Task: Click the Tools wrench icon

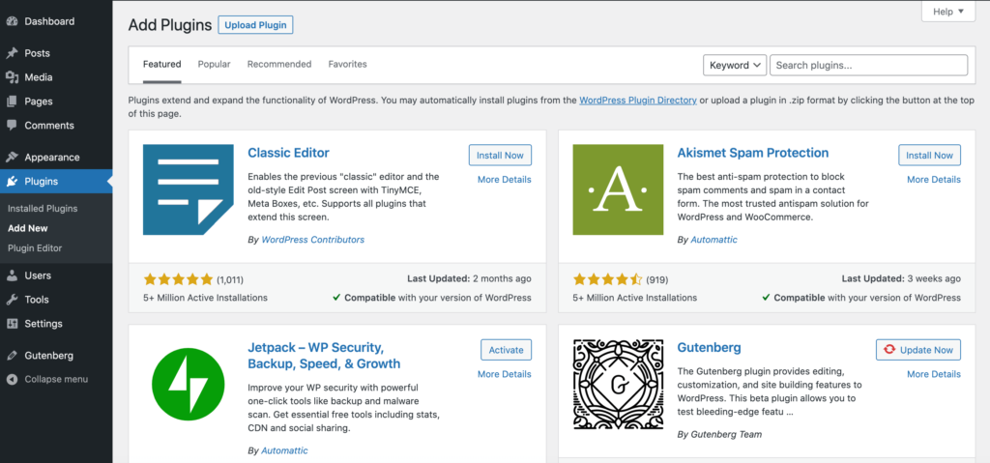Action: click(12, 300)
